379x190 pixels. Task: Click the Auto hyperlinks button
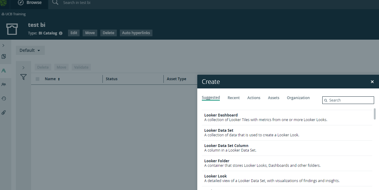click(136, 33)
